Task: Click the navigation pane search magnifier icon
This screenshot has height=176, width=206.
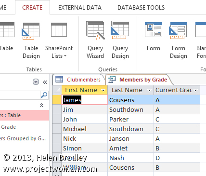Action: (x=44, y=95)
